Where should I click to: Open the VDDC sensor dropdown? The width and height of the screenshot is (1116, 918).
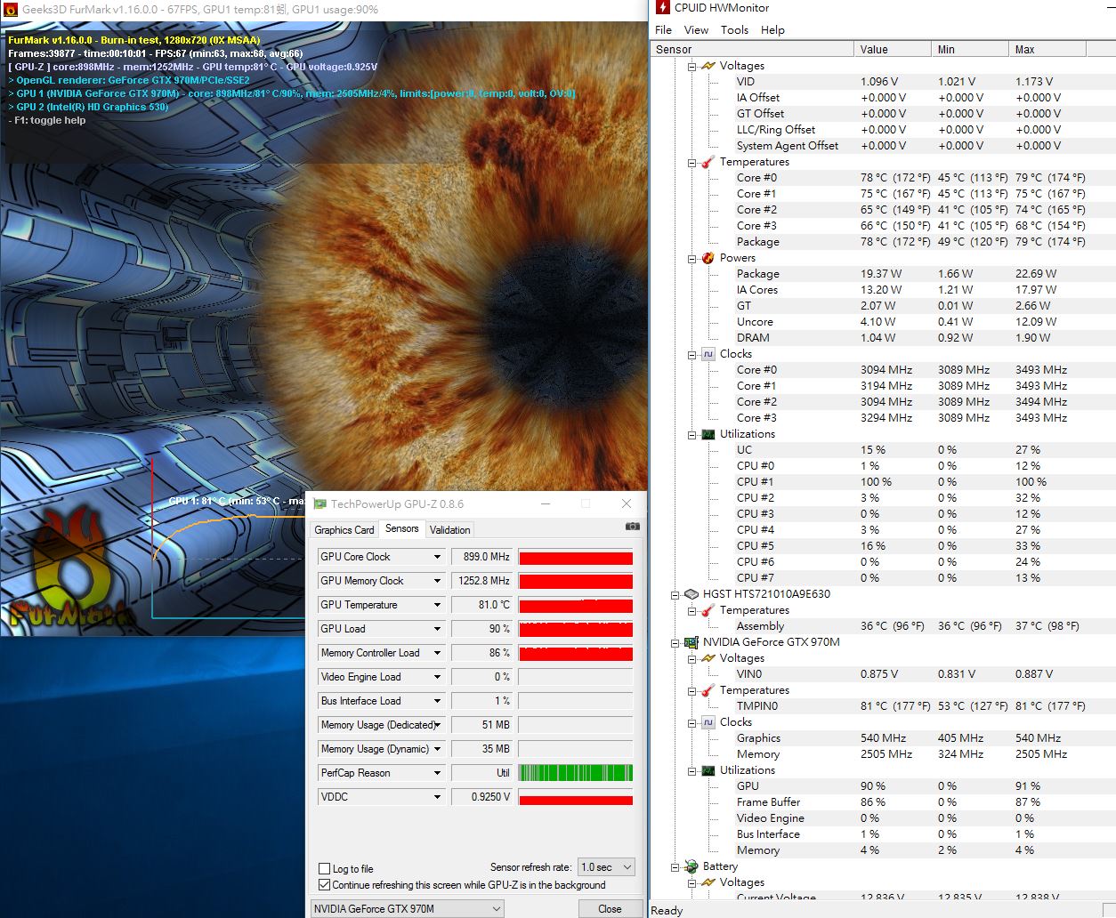pyautogui.click(x=437, y=797)
